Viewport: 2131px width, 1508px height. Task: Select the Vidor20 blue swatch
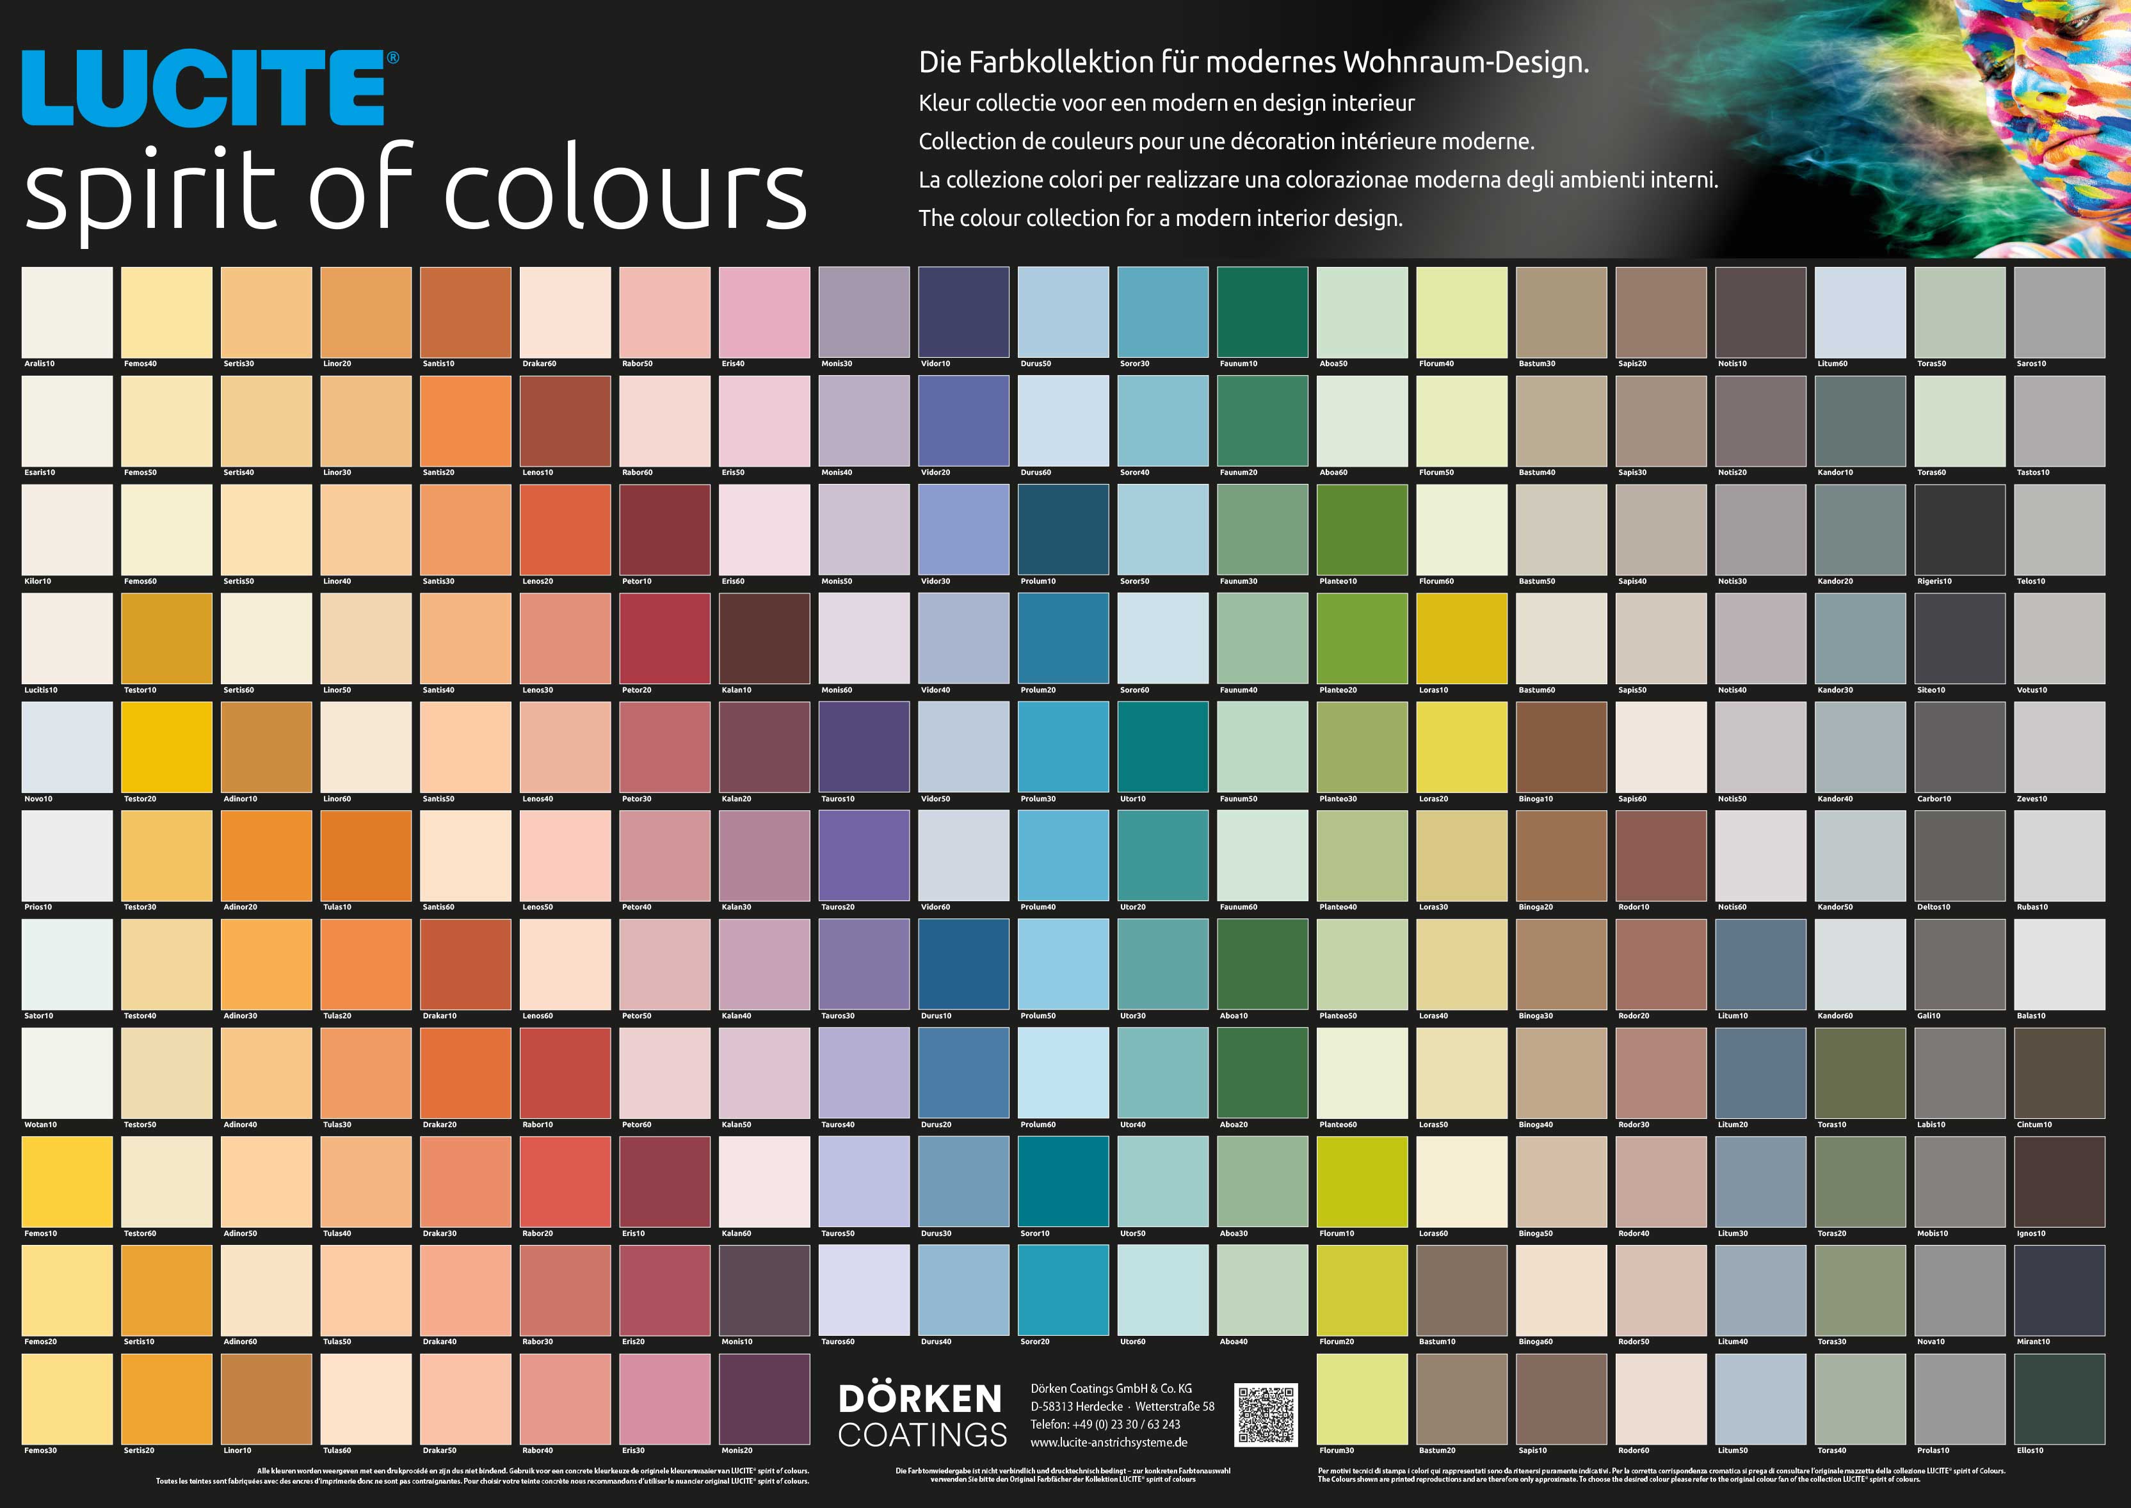point(964,421)
